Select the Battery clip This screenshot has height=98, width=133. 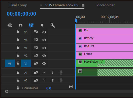click(x=104, y=40)
